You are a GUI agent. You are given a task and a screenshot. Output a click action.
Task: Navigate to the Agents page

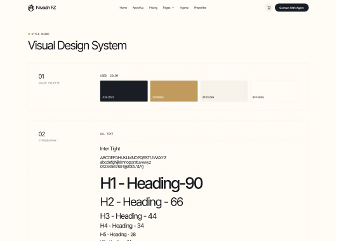pyautogui.click(x=184, y=8)
